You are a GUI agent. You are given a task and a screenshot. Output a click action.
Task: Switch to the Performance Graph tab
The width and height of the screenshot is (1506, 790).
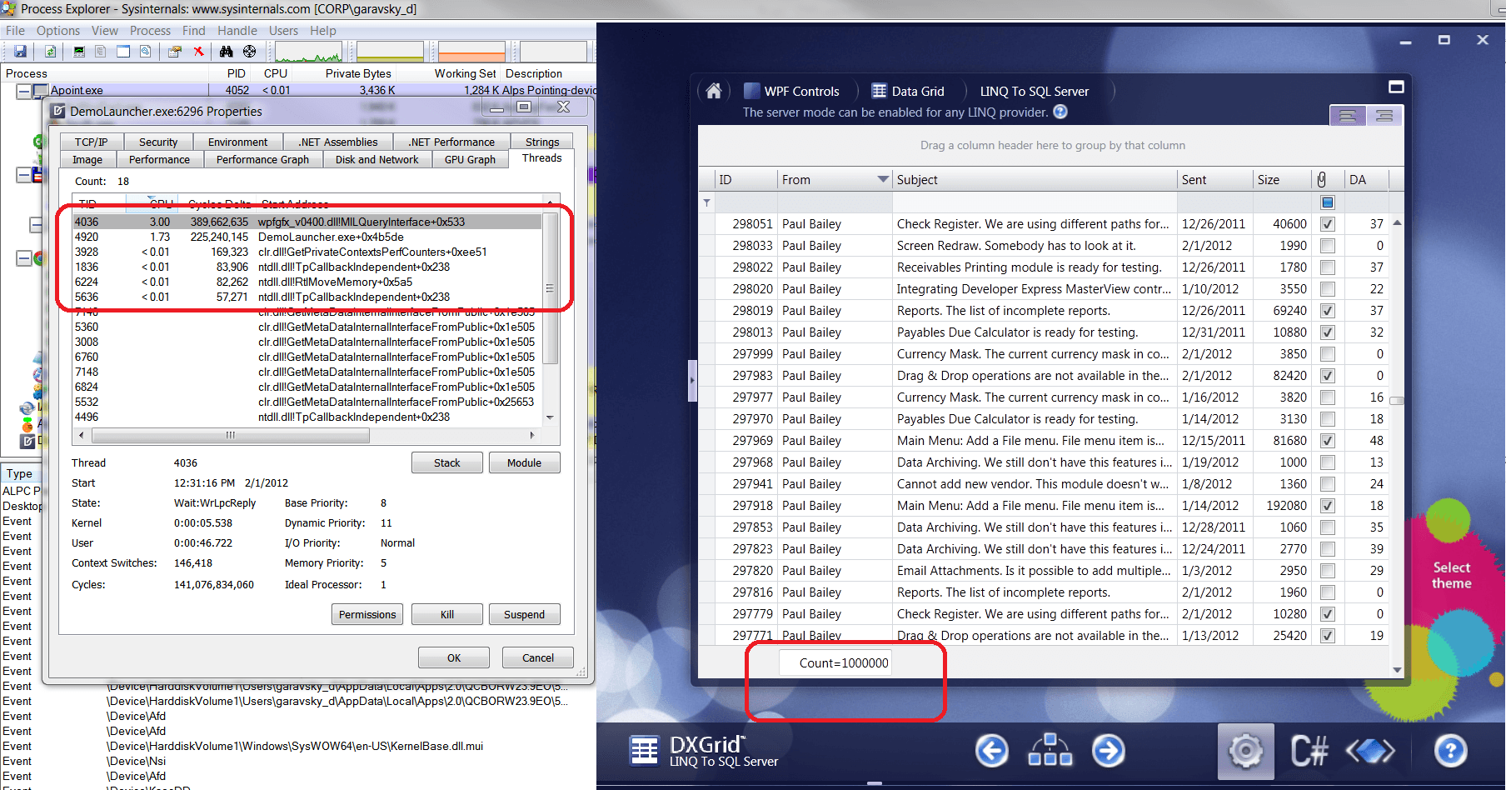click(262, 160)
